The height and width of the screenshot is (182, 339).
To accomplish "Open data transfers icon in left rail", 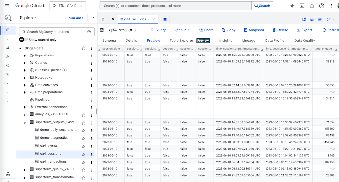I will click(8, 48).
